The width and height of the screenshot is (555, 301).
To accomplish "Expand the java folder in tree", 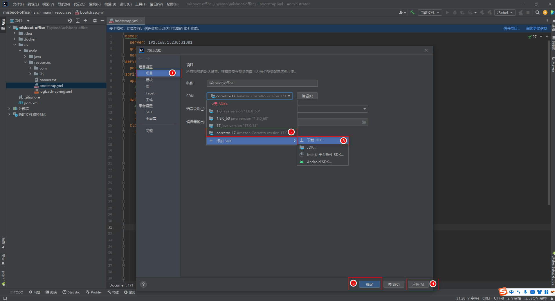I will pos(25,56).
